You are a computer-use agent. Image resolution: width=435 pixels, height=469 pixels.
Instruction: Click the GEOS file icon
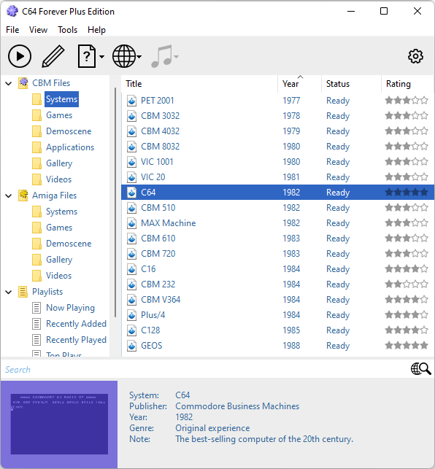point(131,346)
